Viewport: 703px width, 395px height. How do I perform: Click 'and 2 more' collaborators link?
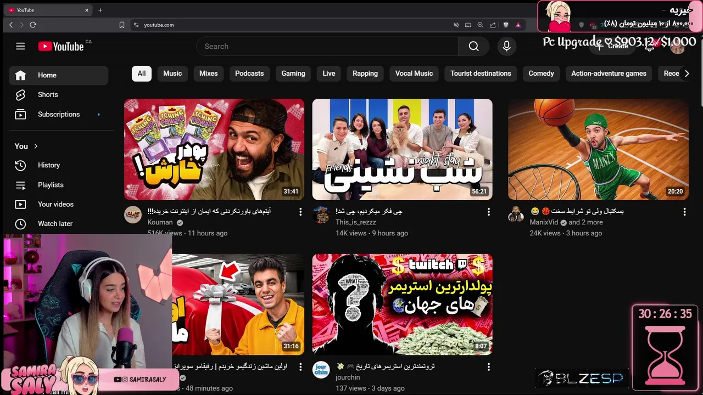point(585,222)
